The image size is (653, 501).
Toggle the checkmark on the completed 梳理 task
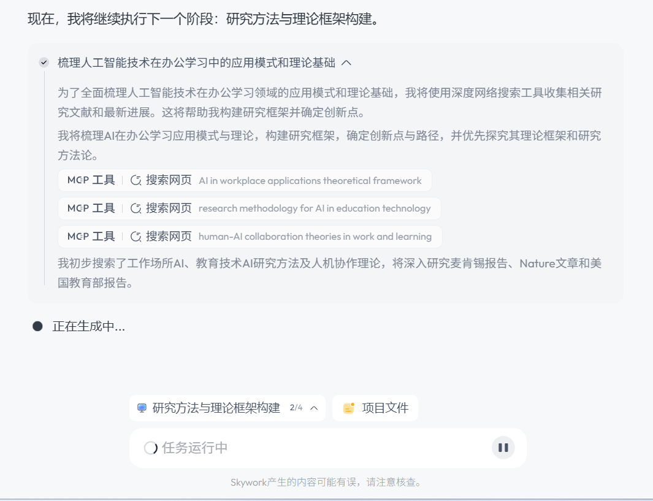click(x=43, y=62)
